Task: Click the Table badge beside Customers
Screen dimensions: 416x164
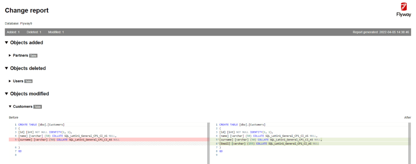Action: (x=37, y=107)
